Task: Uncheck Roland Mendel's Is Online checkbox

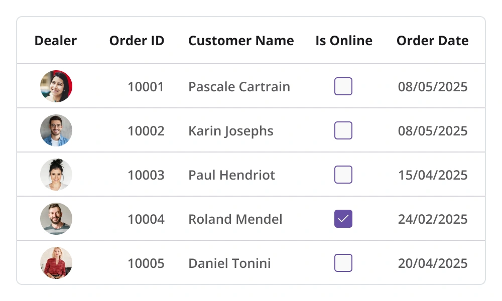Action: click(343, 219)
